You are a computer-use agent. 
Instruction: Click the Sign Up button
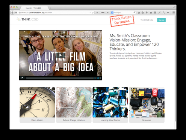click(161, 20)
